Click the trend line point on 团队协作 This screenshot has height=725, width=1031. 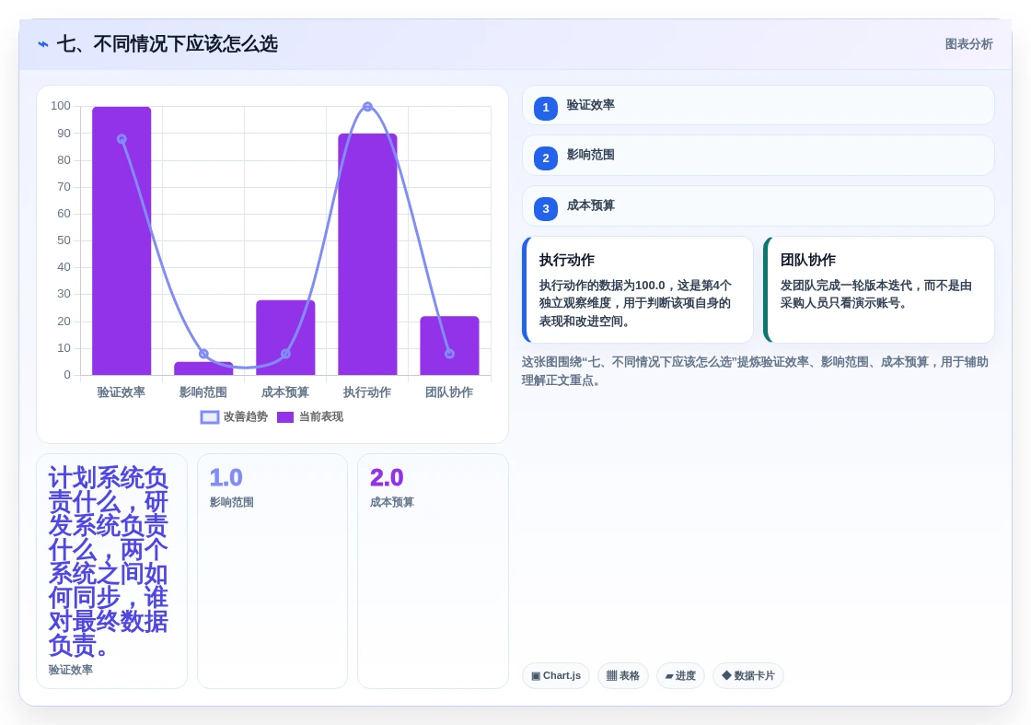click(450, 354)
